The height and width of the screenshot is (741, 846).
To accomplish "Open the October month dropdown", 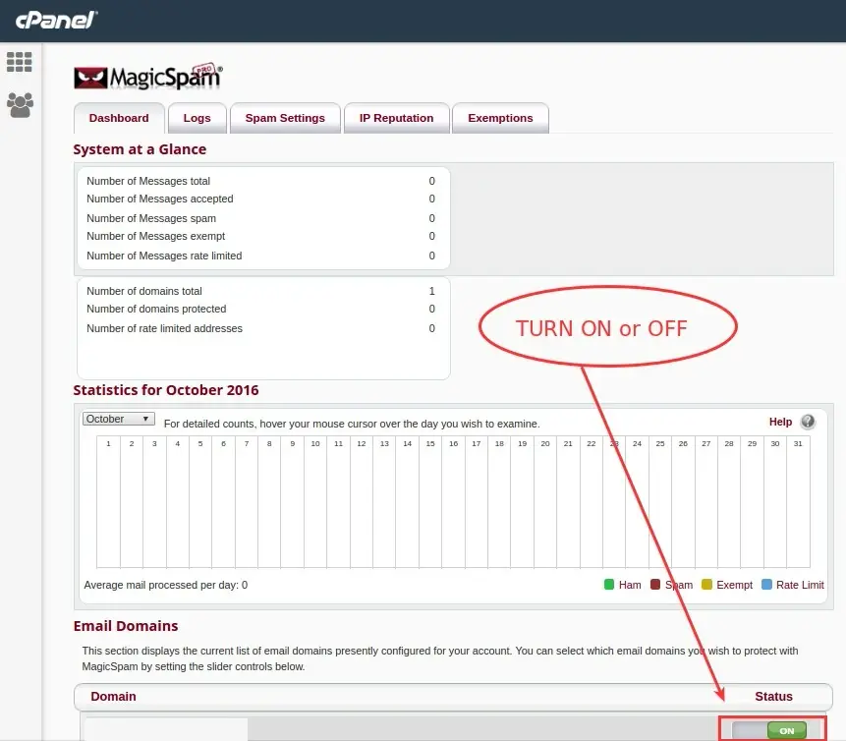I will (119, 419).
